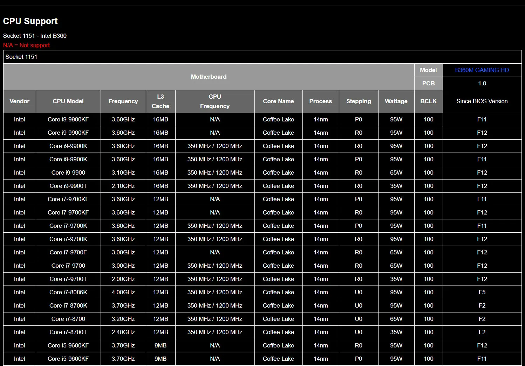This screenshot has width=525, height=366.
Task: Select the "Core i7-9700T" CPU model cell
Action: [x=68, y=279]
